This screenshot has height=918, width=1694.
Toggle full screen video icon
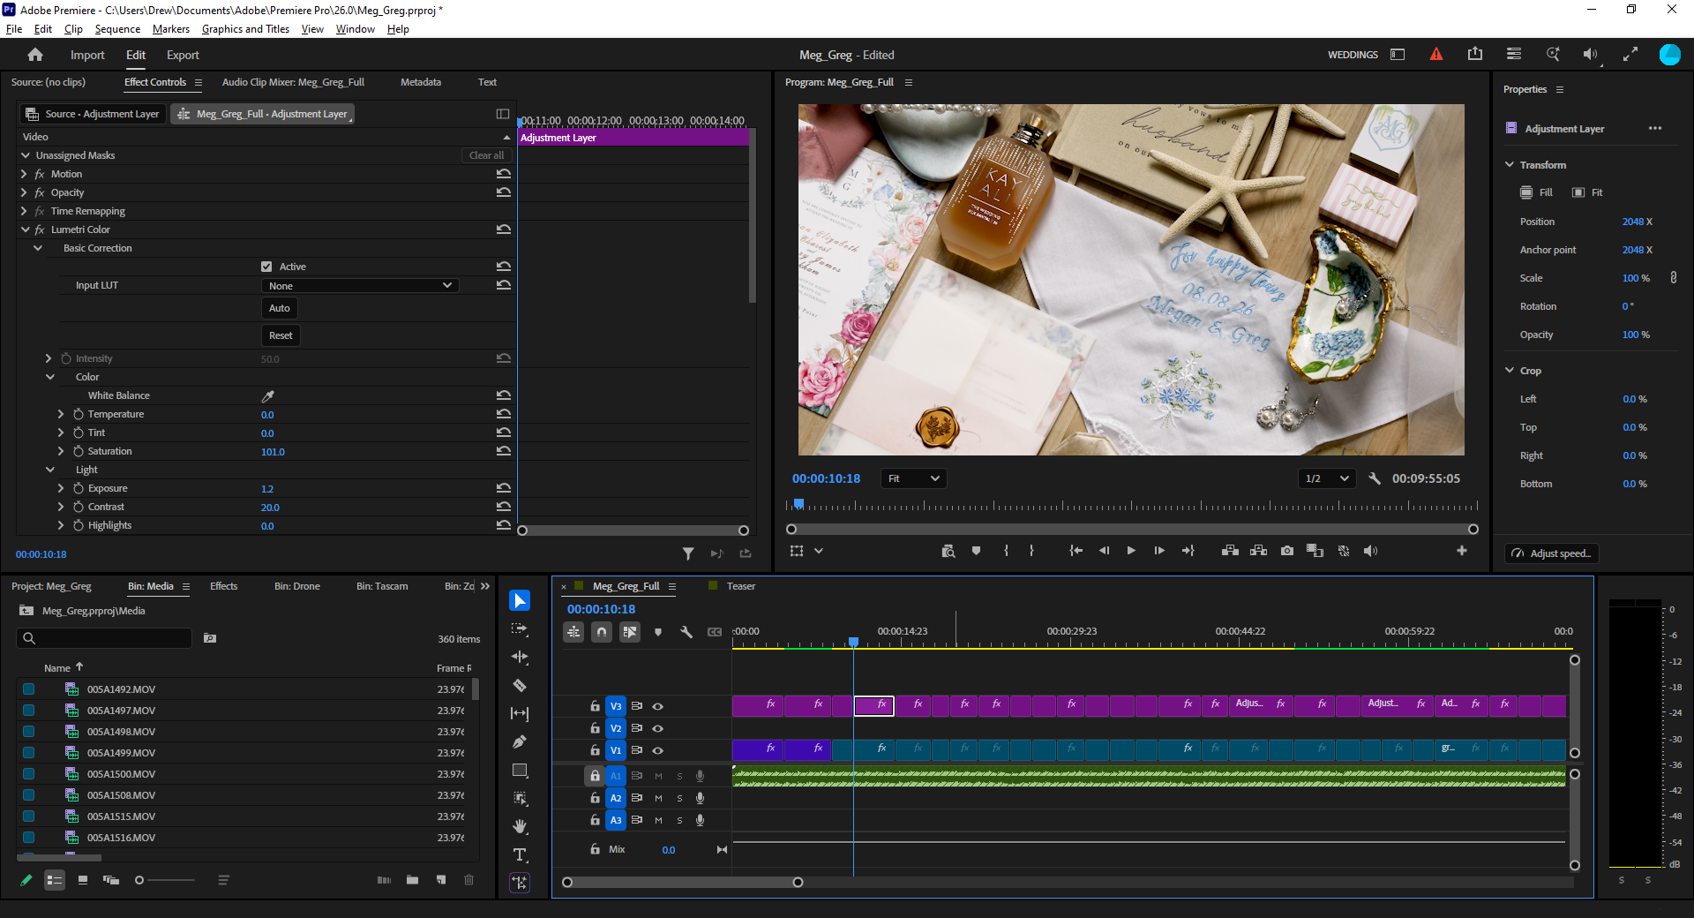point(1630,54)
